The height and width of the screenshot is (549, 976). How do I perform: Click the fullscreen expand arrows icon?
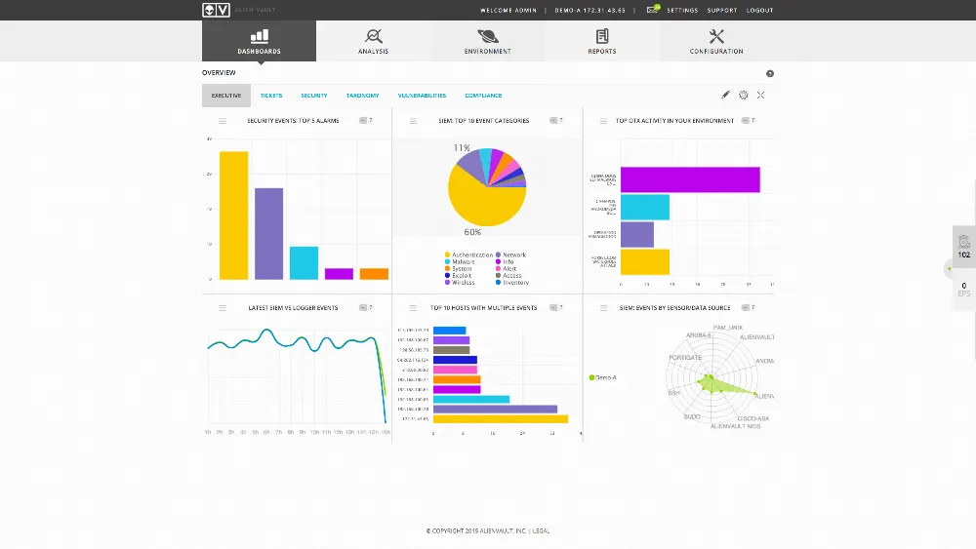pos(760,95)
